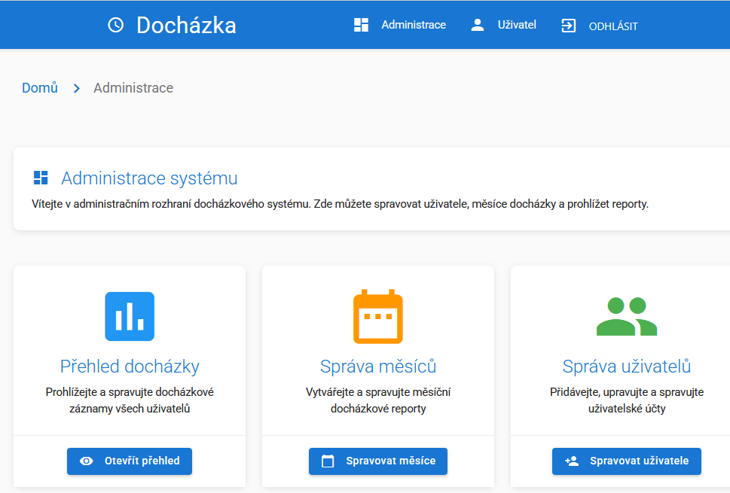Navigate to Domů via the breadcrumb

tap(39, 87)
